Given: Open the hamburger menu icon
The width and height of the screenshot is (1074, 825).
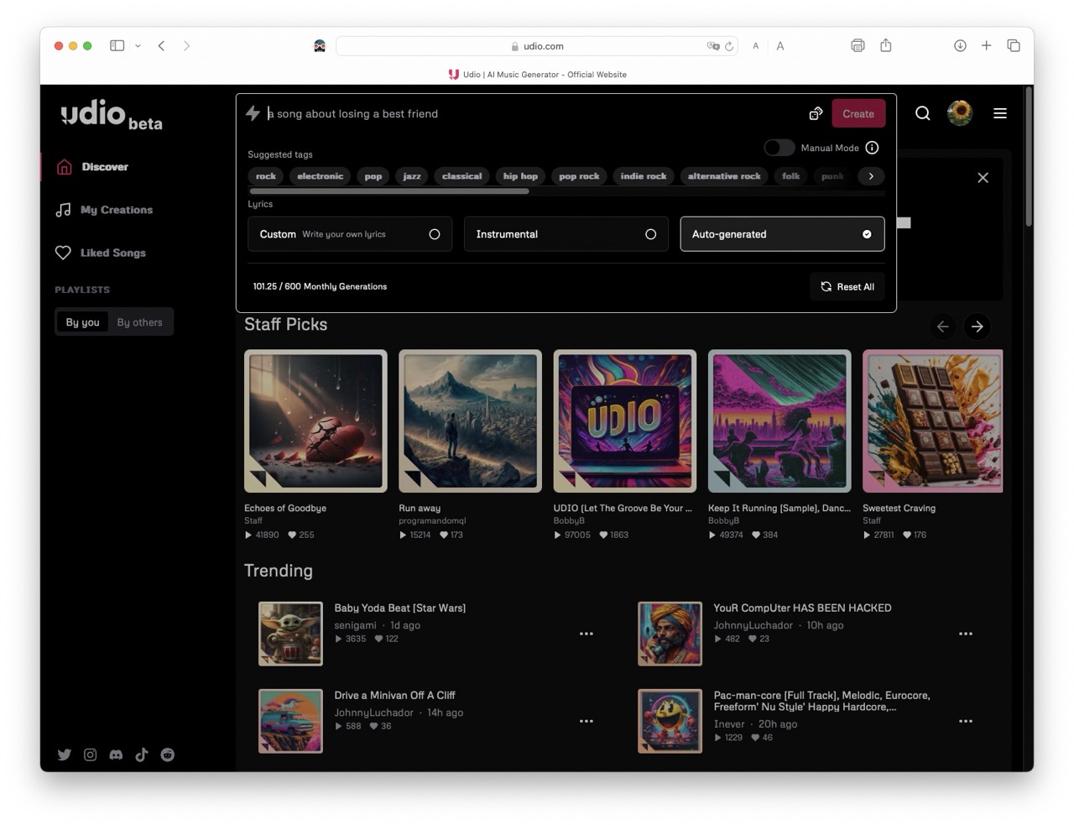Looking at the screenshot, I should 999,113.
